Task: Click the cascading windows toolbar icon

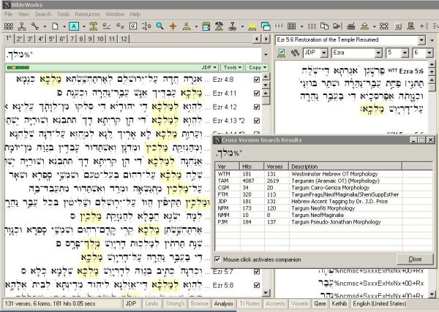Action: point(266,26)
